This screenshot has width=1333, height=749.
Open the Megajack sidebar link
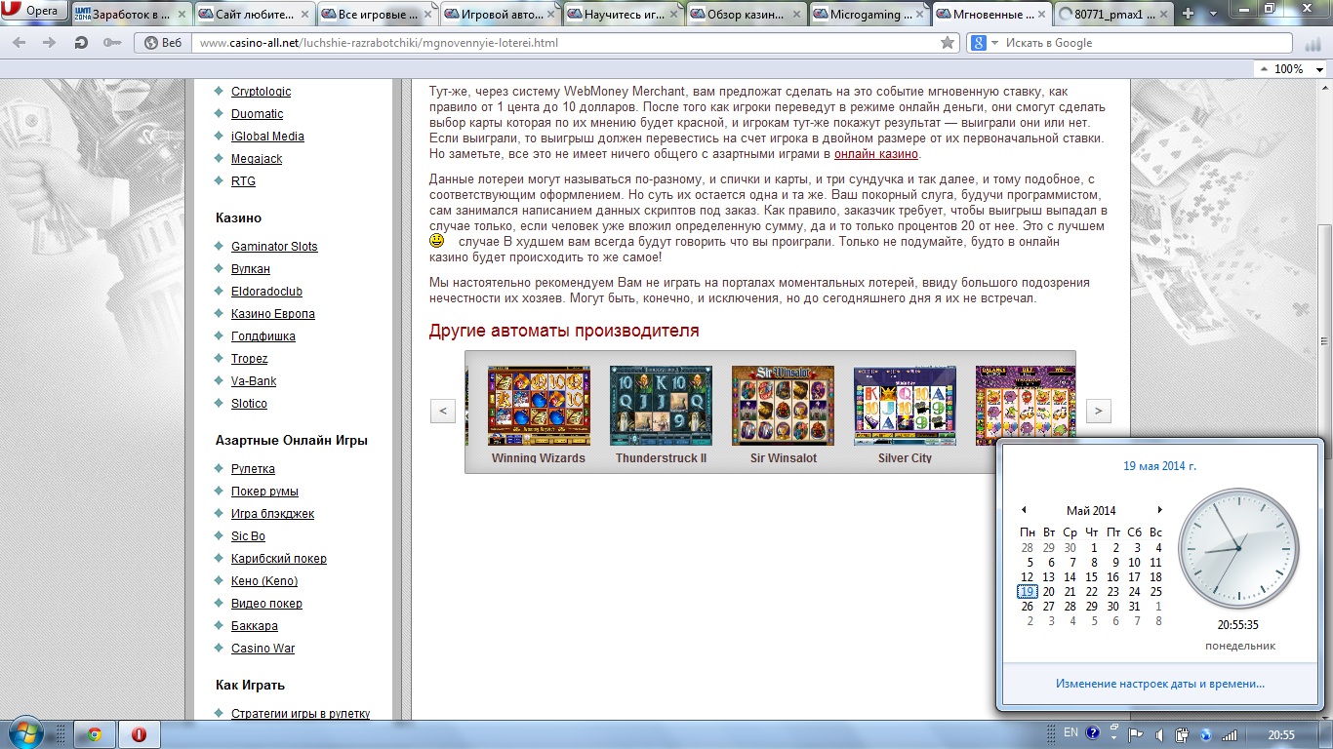tap(257, 159)
